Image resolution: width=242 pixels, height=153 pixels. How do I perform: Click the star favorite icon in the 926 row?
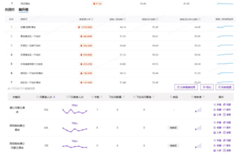(x=214, y=110)
